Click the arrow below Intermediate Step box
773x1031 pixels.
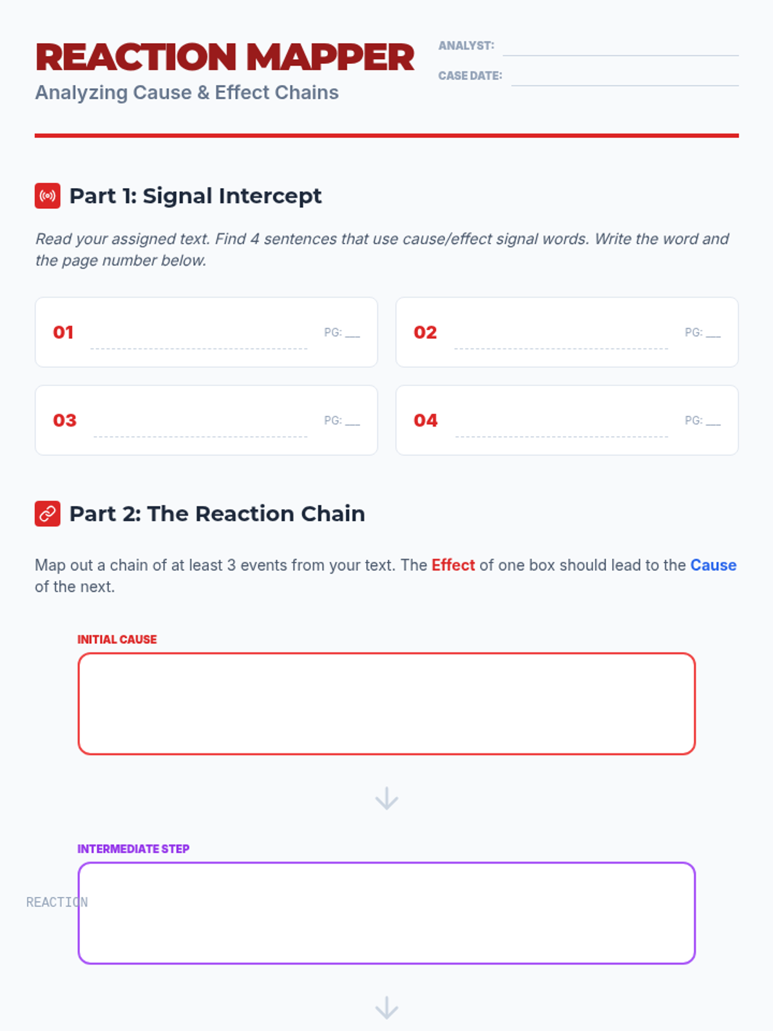pos(386,1008)
